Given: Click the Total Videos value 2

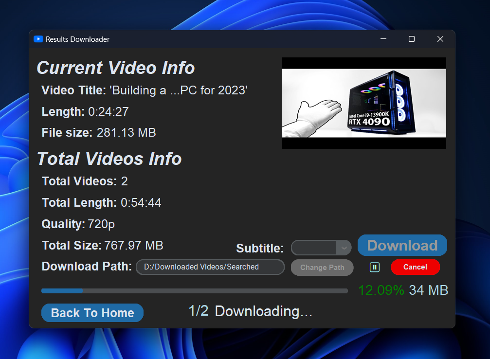Looking at the screenshot, I should click(x=125, y=181).
